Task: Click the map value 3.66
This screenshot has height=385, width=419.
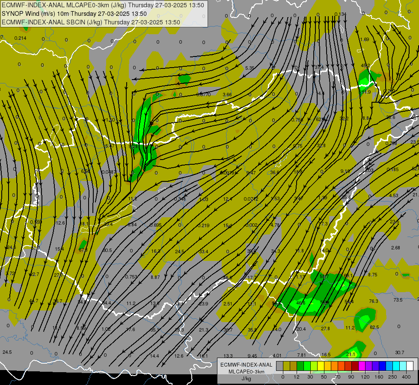Action: pos(227,95)
